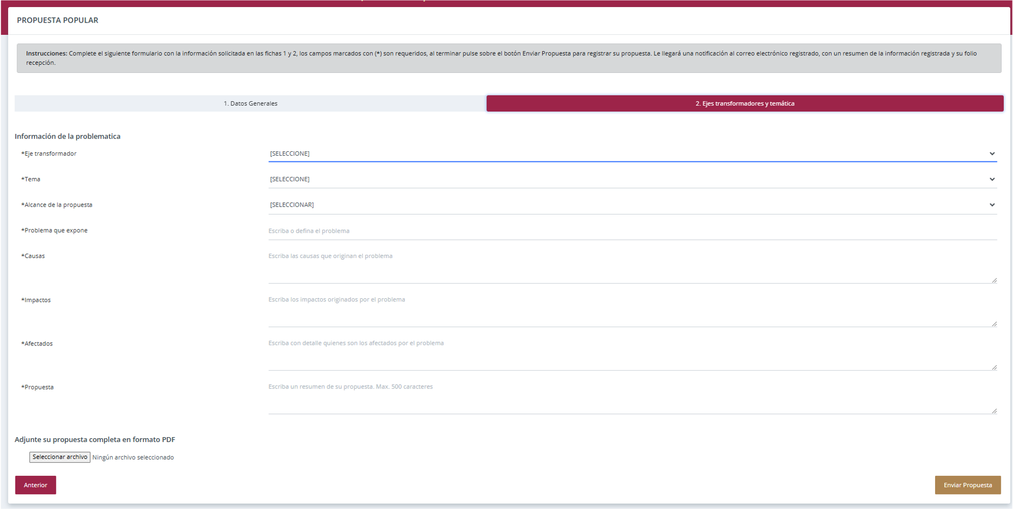This screenshot has height=509, width=1013.
Task: Click the chevron arrow on the Tema row
Action: tap(992, 180)
